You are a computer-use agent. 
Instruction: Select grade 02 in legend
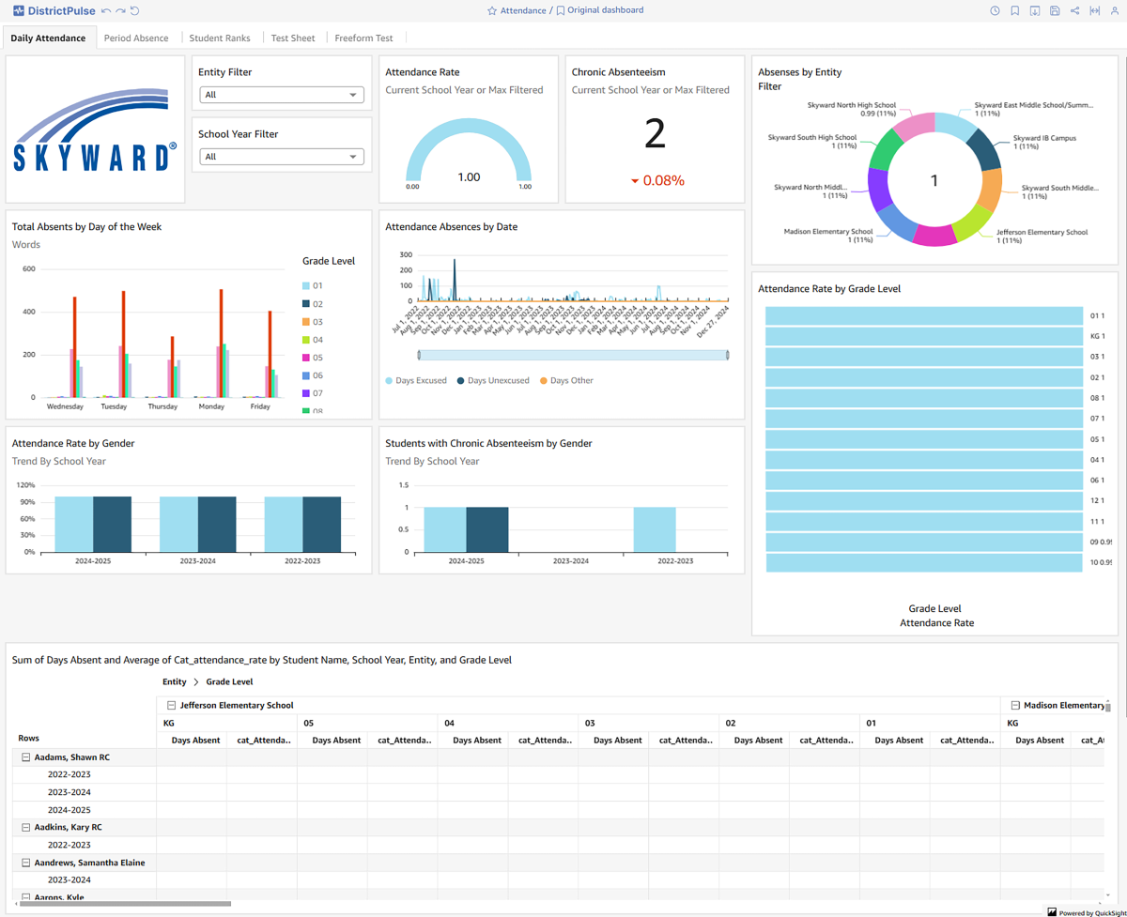click(313, 304)
